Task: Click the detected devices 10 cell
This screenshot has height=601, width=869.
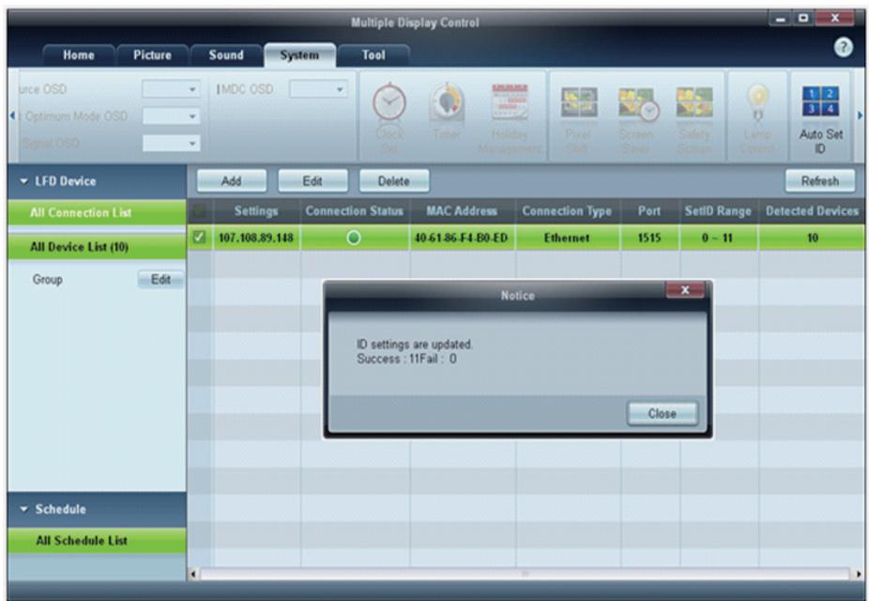Action: [812, 238]
